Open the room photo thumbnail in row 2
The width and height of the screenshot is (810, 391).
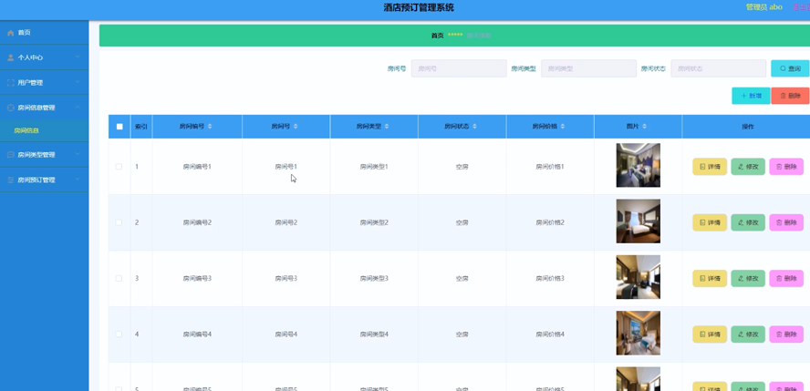point(638,221)
